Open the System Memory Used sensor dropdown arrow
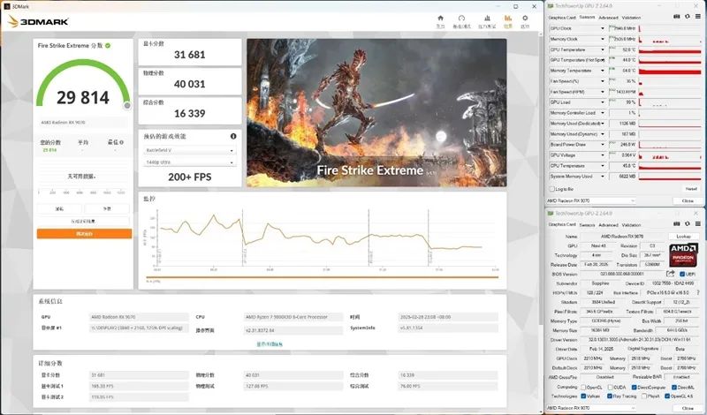The image size is (707, 415). [x=603, y=177]
